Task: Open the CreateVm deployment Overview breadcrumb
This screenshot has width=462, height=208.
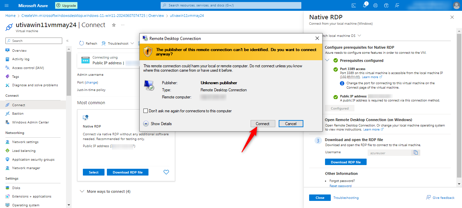Action: [93, 16]
